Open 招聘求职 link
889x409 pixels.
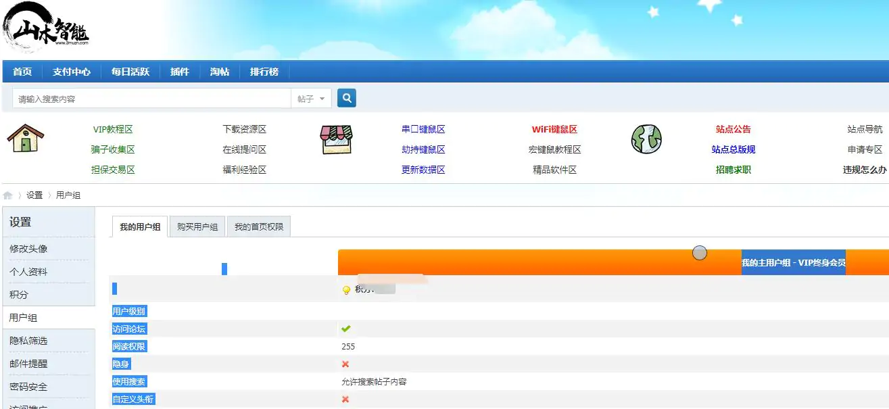(x=734, y=170)
